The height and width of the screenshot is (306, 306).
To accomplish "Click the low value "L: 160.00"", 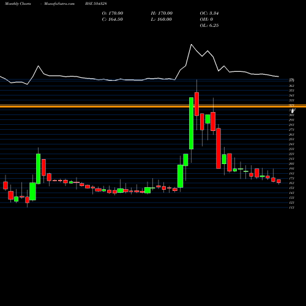I will click(x=161, y=20).
